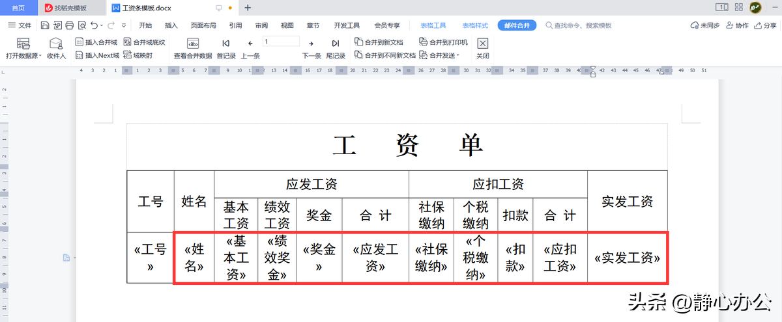The height and width of the screenshot is (322, 782).
Task: Go to 尾记录 last record
Action: pyautogui.click(x=336, y=49)
